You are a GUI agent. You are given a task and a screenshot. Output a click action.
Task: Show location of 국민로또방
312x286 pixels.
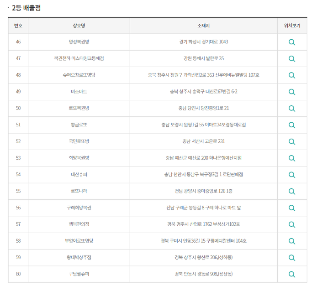pos(292,142)
